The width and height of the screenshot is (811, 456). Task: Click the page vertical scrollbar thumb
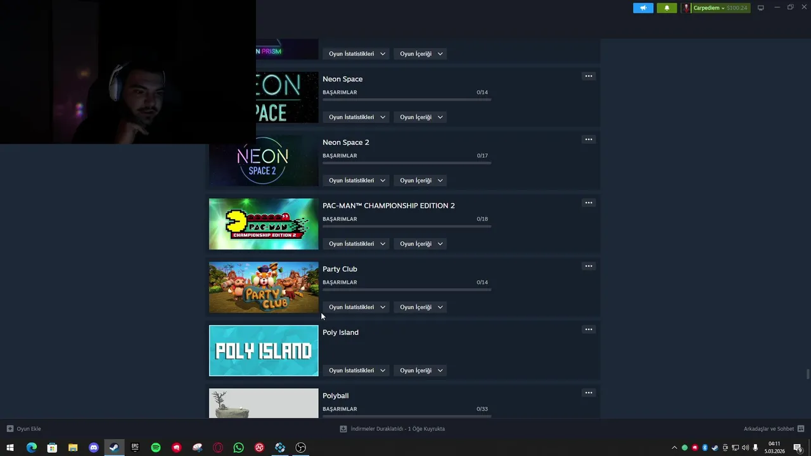tap(807, 374)
